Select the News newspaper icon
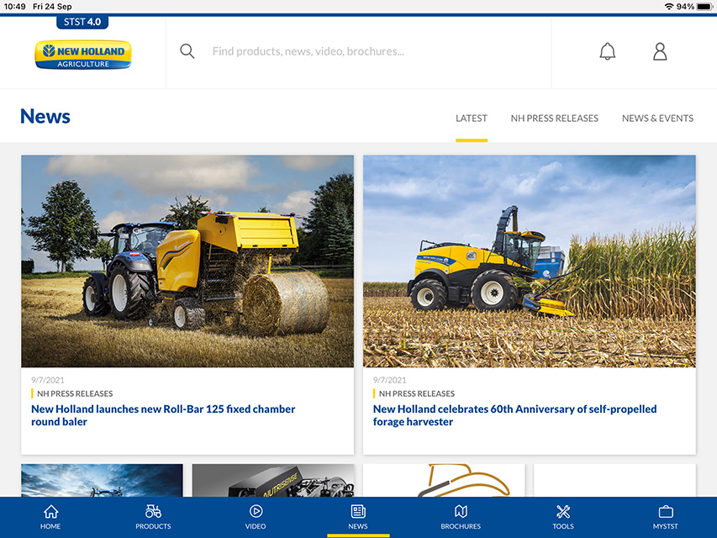 [358, 511]
